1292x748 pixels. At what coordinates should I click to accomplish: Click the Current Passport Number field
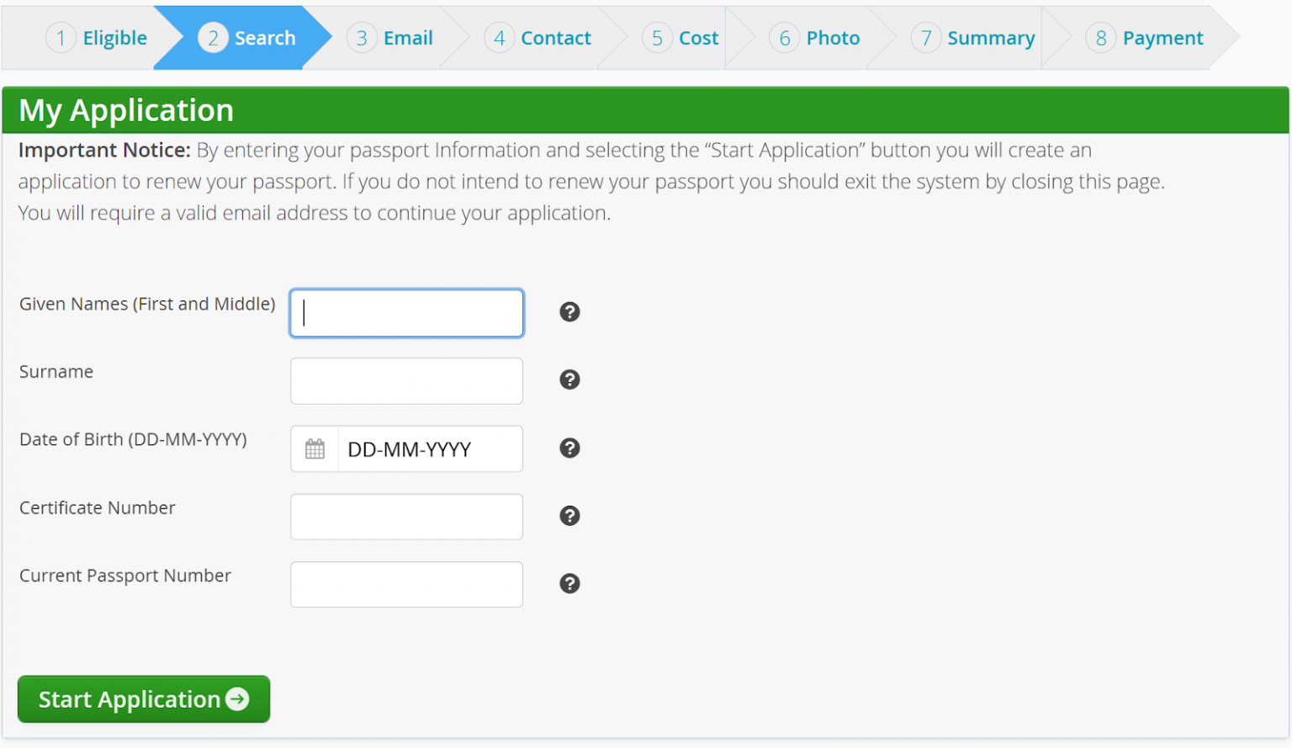407,585
